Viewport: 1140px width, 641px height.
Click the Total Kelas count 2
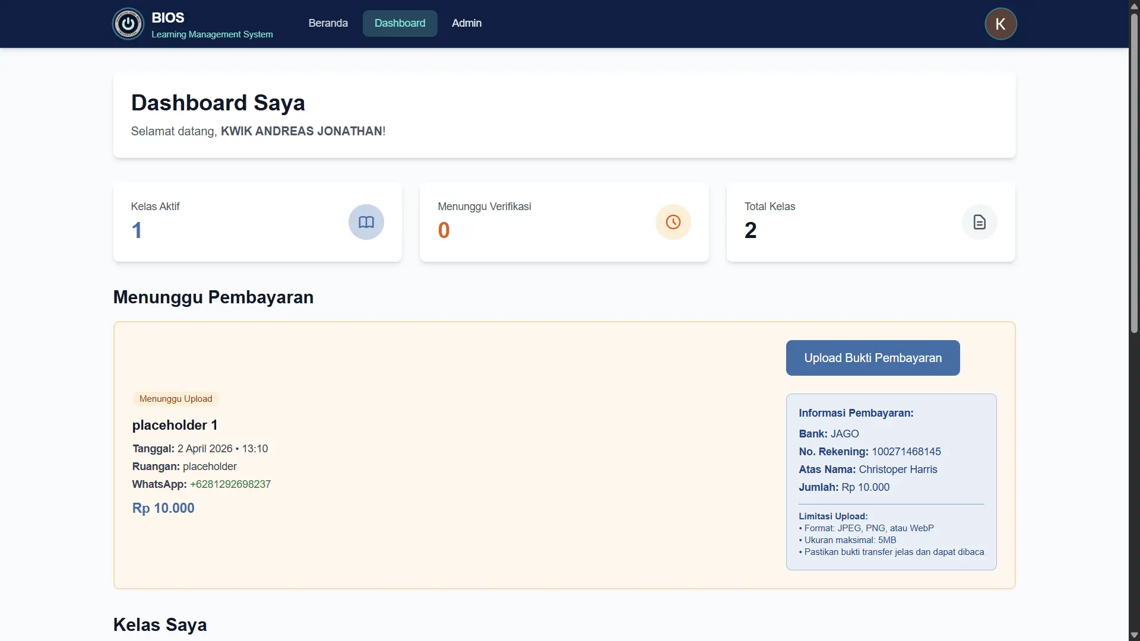click(750, 230)
